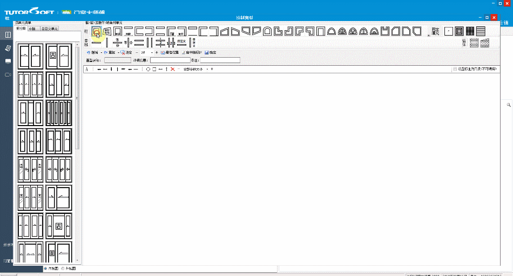
Task: Click the unit list scroll-down arrow
Action: (x=77, y=260)
